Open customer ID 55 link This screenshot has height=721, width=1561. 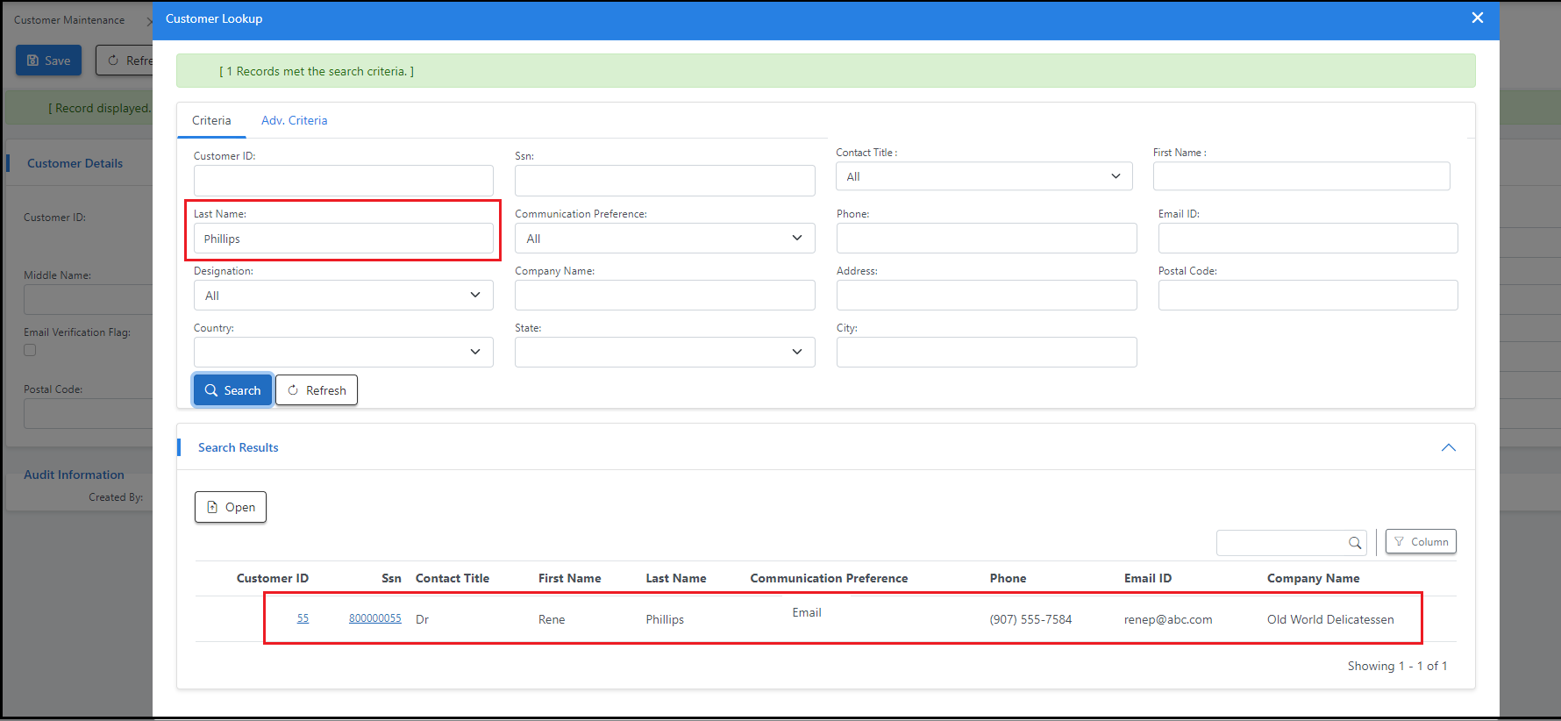pyautogui.click(x=303, y=618)
